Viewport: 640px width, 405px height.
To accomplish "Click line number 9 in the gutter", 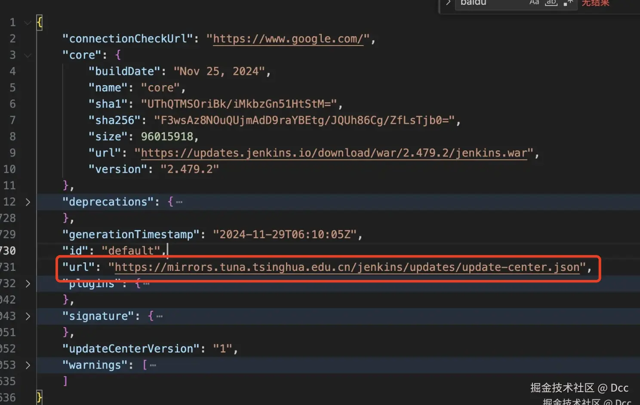I will coord(13,153).
